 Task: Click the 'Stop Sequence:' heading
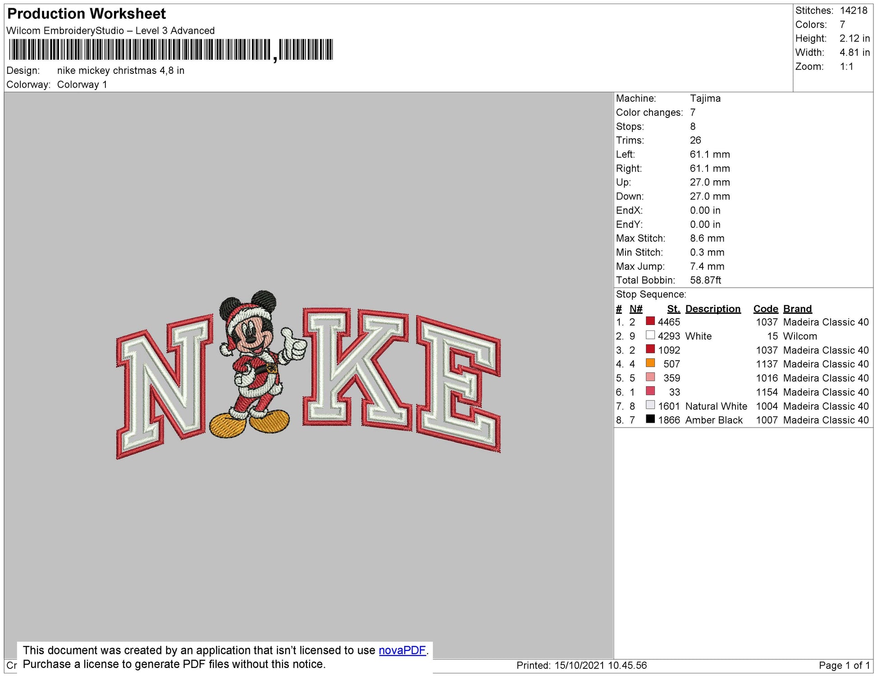pyautogui.click(x=651, y=294)
